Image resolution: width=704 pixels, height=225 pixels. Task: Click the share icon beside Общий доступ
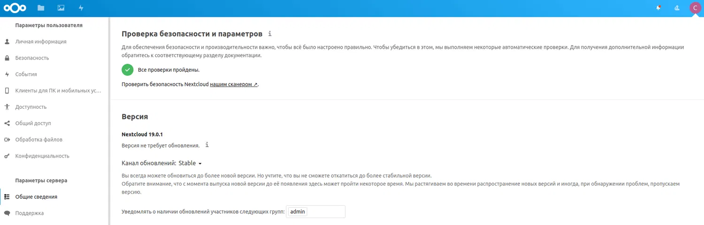click(7, 123)
